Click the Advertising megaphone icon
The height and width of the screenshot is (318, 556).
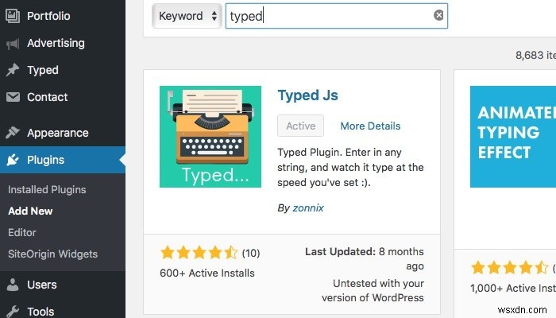point(13,43)
